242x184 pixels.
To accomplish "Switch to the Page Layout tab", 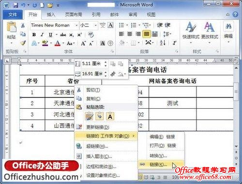I will (74, 14).
